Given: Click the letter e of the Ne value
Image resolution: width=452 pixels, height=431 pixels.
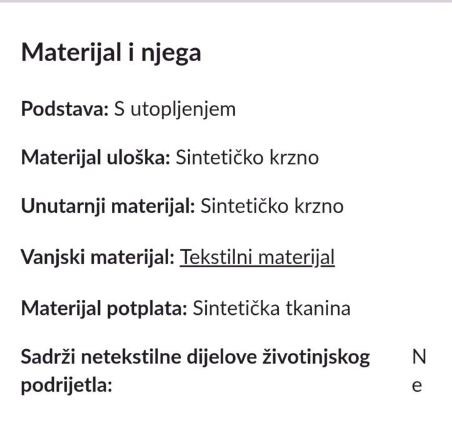Looking at the screenshot, I should 417,385.
